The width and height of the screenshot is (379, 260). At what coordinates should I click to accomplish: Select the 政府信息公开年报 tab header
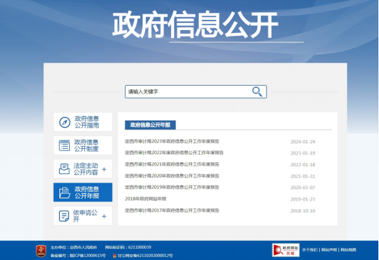point(150,125)
